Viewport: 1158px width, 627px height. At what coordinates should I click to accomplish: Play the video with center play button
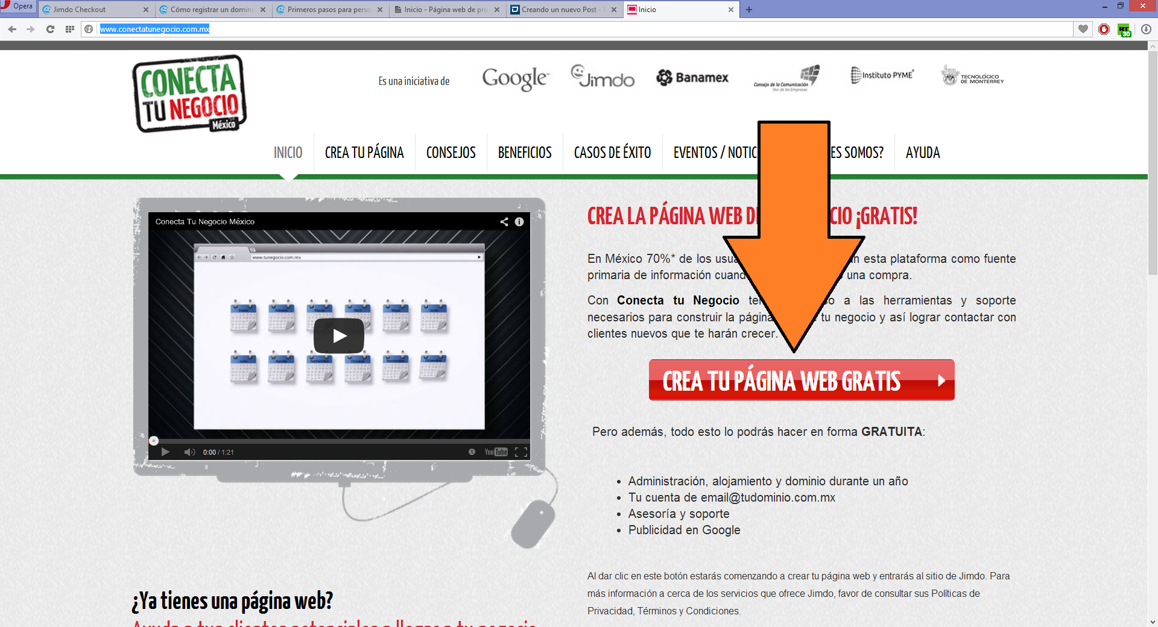(339, 336)
